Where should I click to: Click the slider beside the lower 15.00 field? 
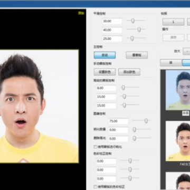click(130, 105)
